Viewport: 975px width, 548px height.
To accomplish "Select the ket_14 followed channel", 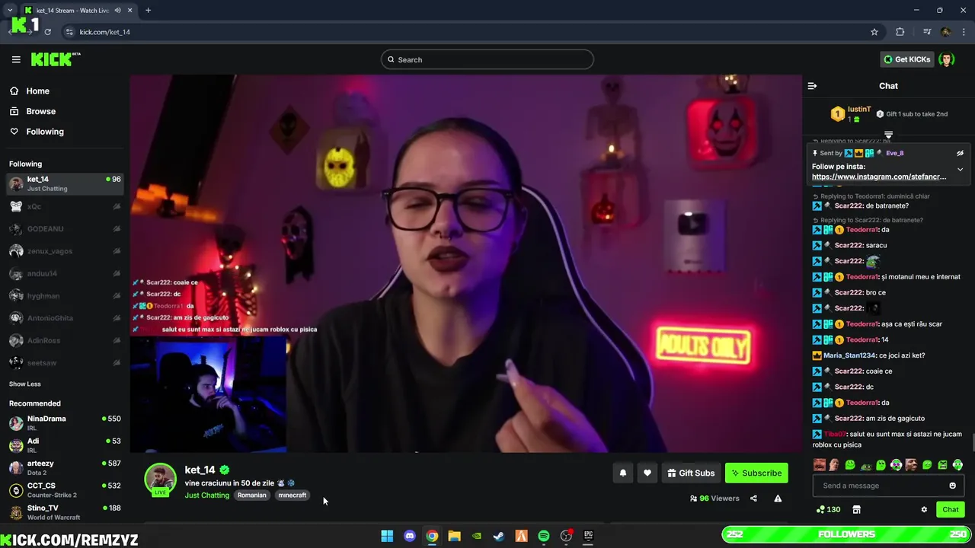I will 64,183.
